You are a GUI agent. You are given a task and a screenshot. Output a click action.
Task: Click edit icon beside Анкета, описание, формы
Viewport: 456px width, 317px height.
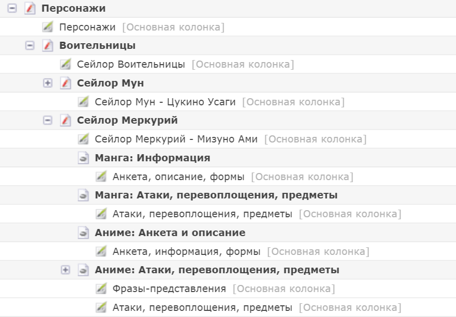tap(101, 177)
